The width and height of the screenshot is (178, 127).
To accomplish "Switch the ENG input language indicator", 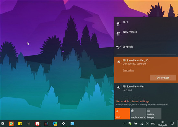I will click(153, 124).
